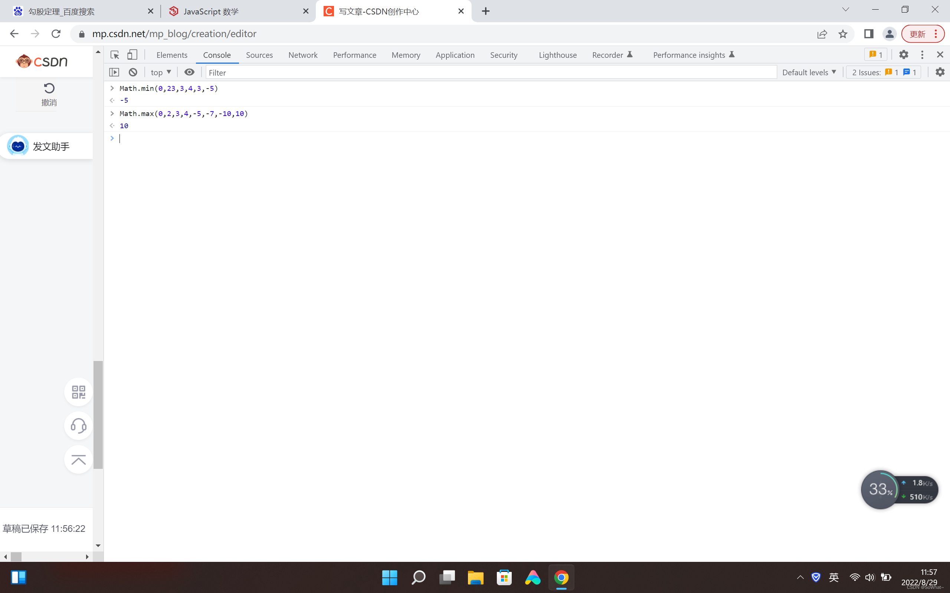950x593 pixels.
Task: Expand the top JavaScript context dropdown
Action: [161, 72]
